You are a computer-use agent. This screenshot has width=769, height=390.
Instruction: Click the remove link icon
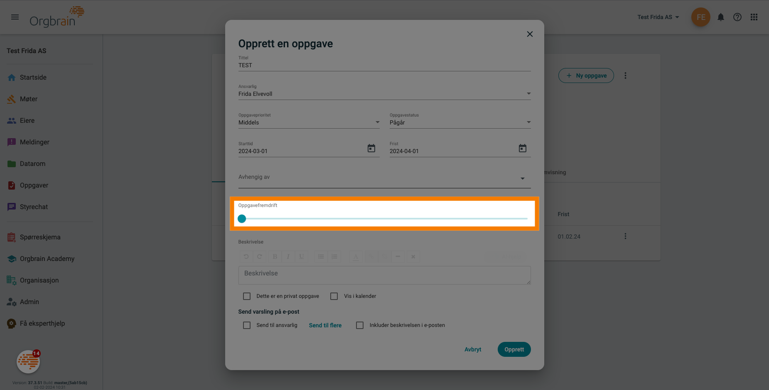click(385, 256)
